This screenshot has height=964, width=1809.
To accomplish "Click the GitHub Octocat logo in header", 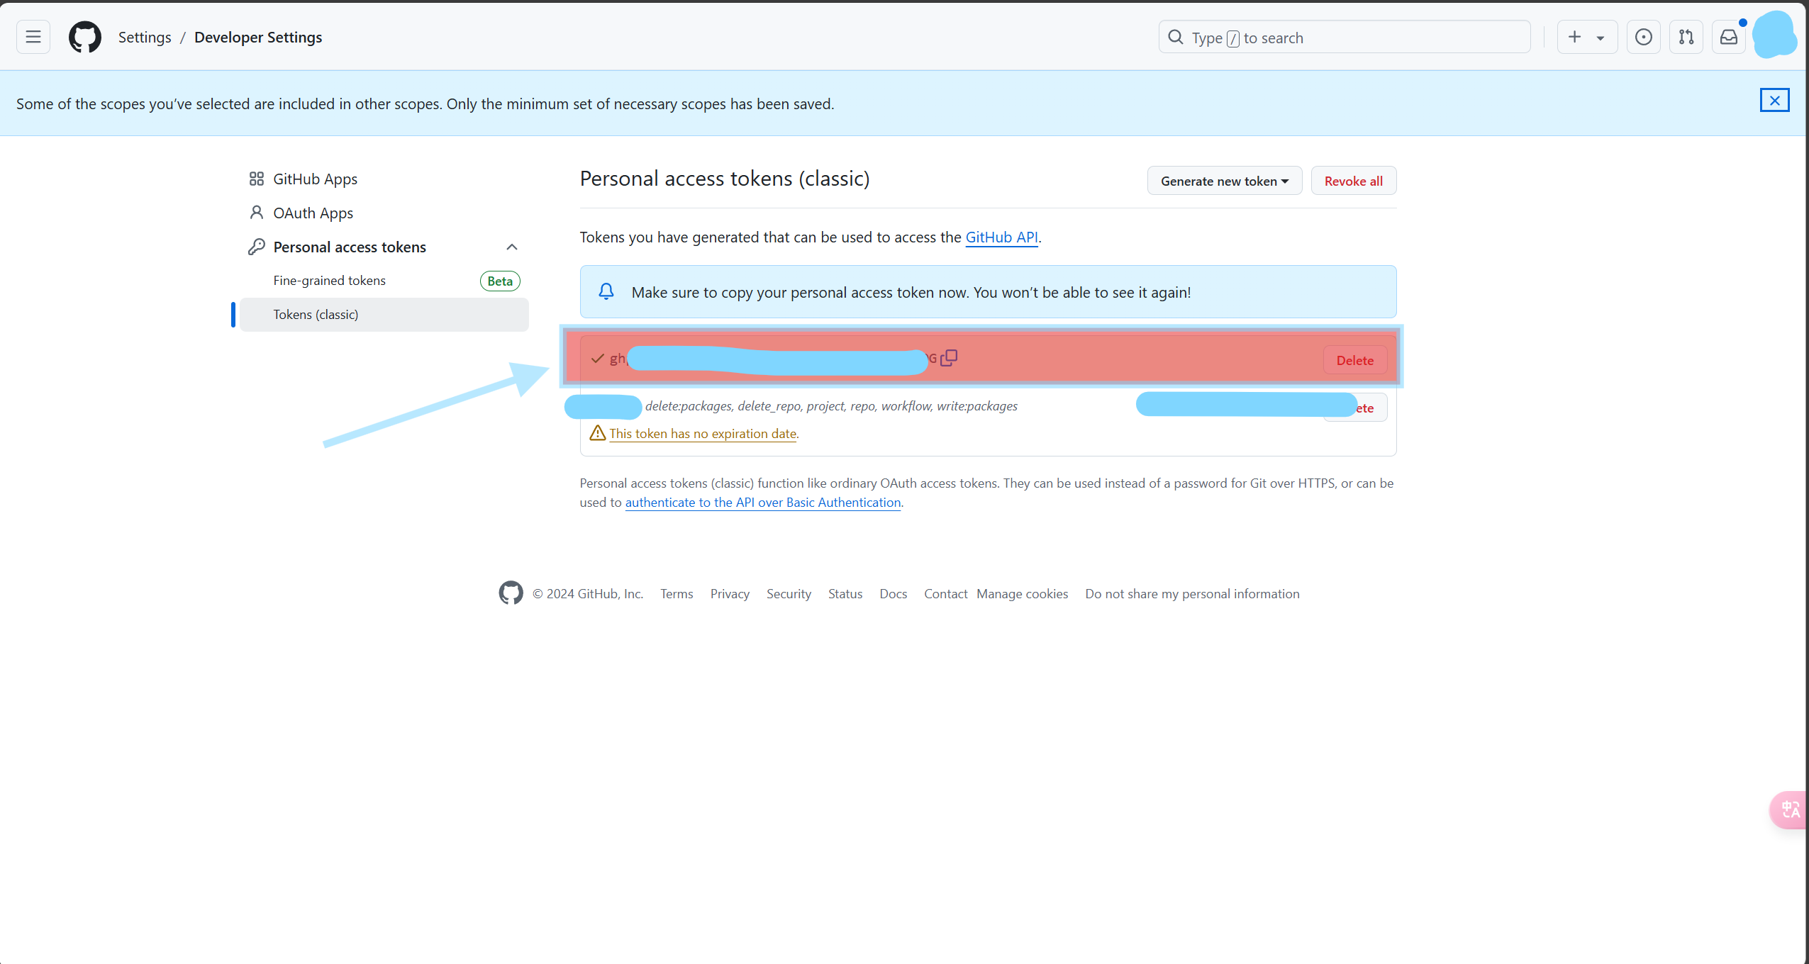I will click(x=85, y=37).
